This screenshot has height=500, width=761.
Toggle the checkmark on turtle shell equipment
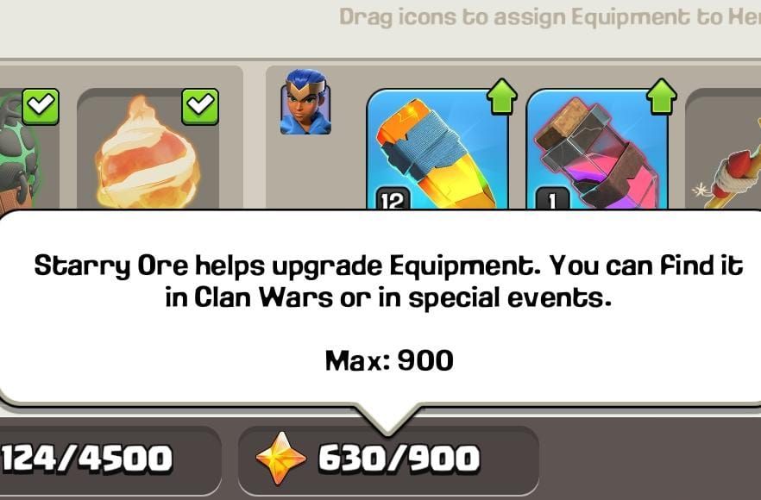[x=41, y=106]
